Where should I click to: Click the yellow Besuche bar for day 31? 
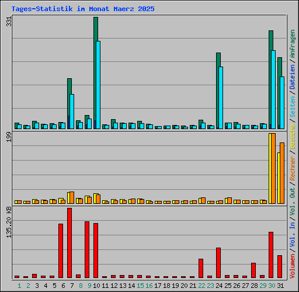(x=279, y=178)
